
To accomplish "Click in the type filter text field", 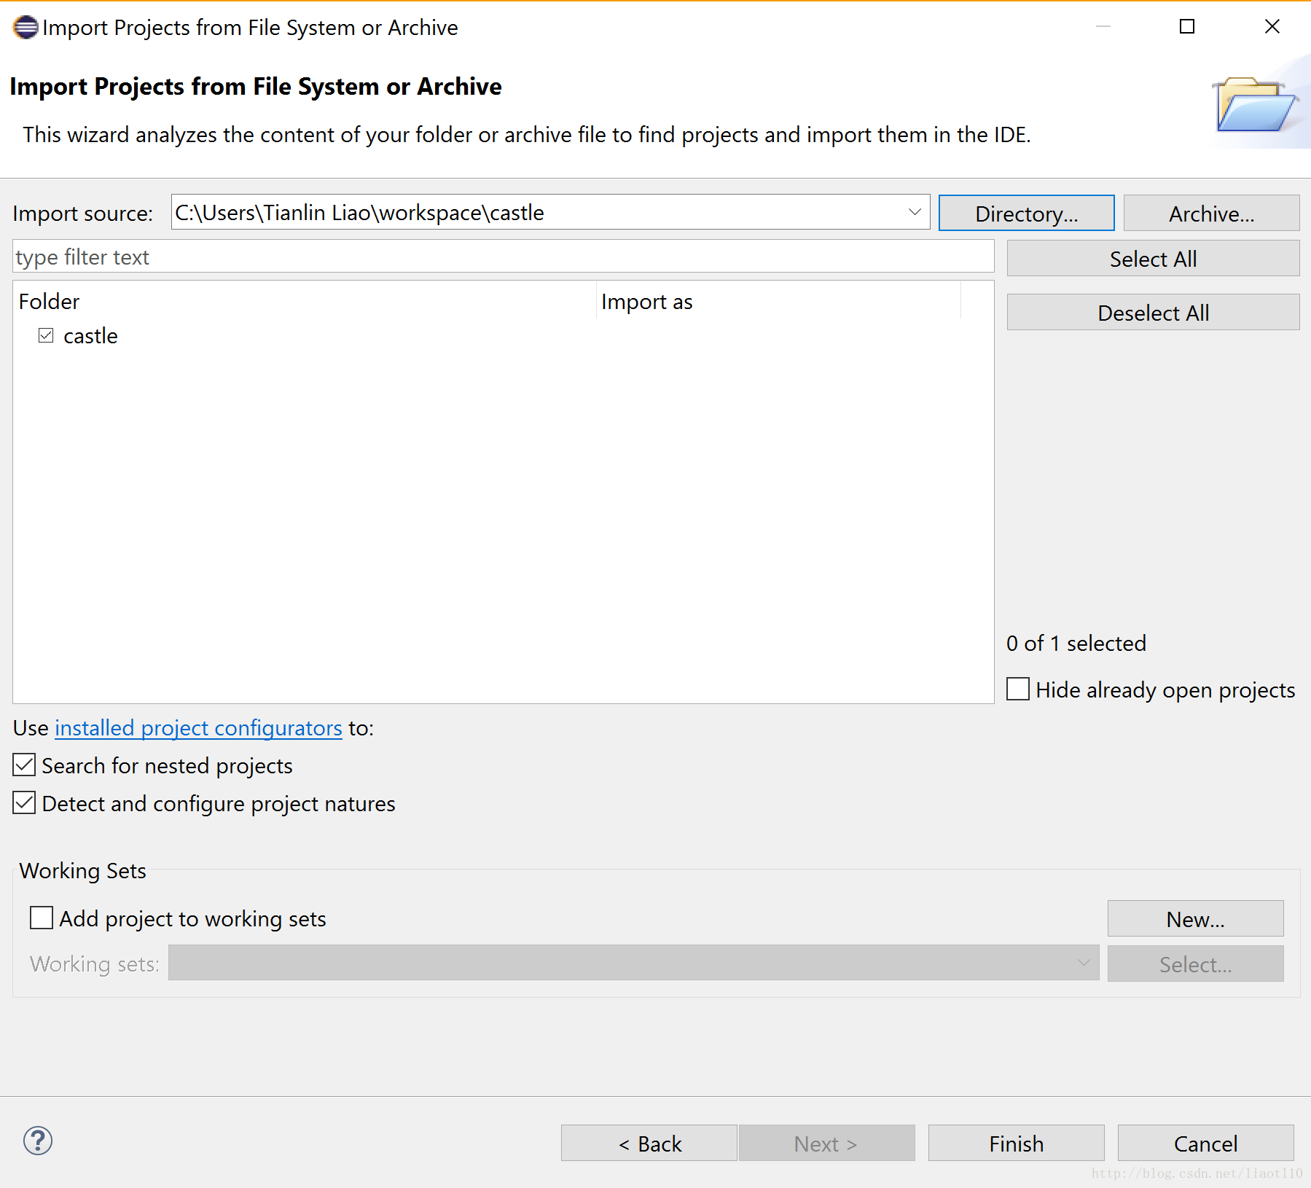I will pos(503,257).
